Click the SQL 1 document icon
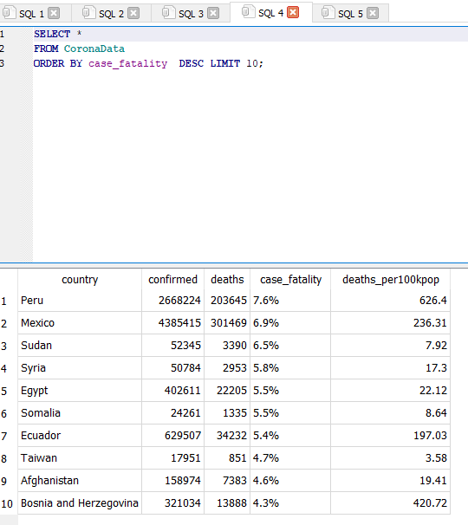 9,13
